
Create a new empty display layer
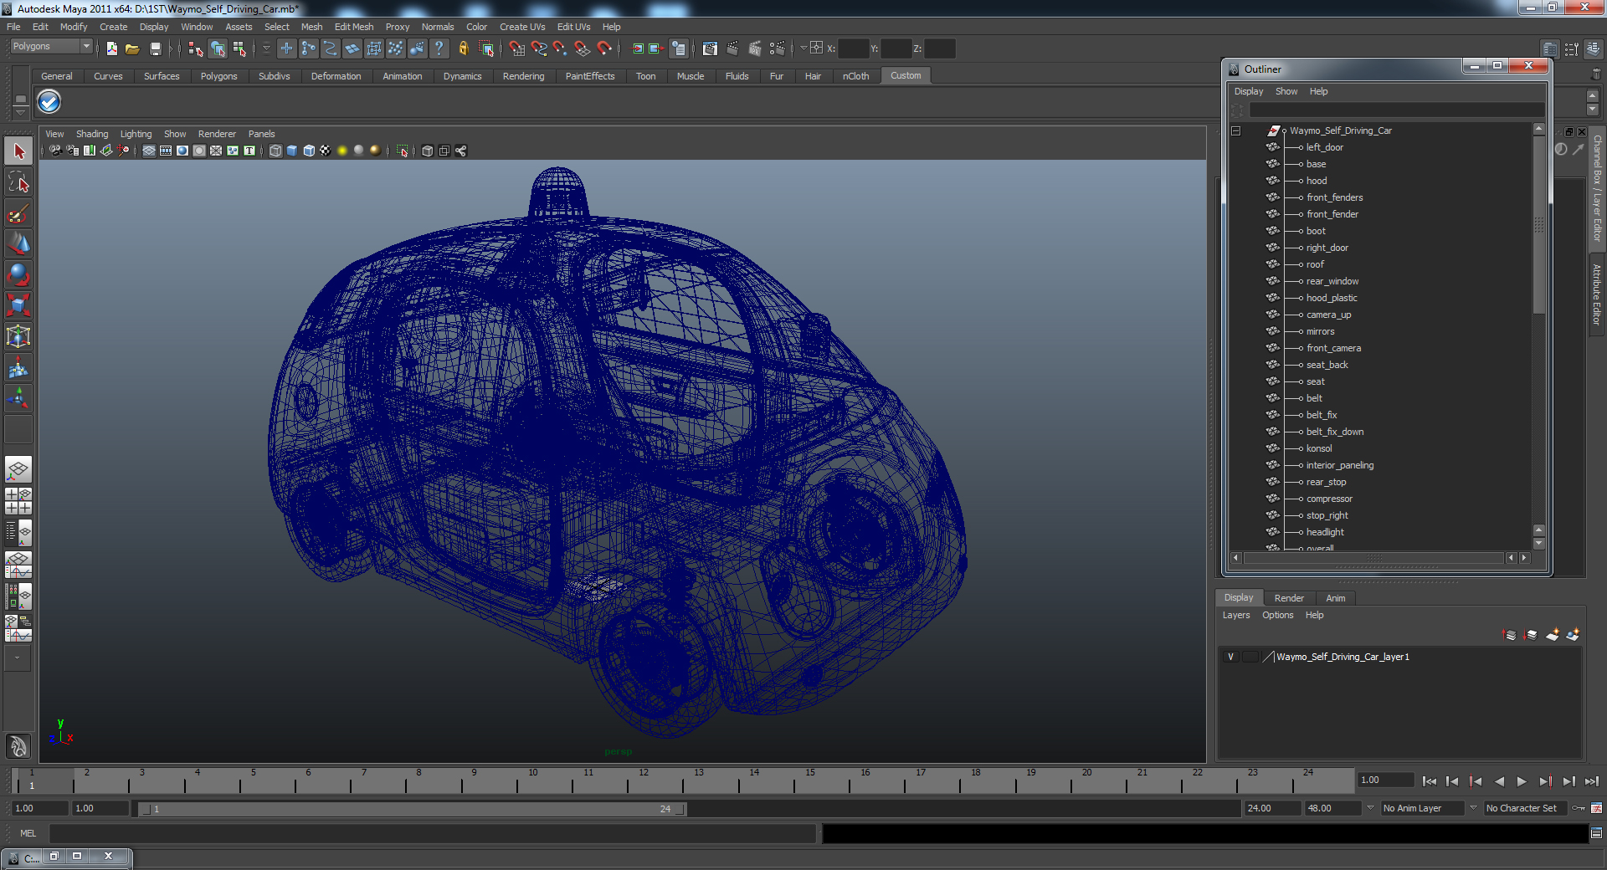(x=1552, y=635)
